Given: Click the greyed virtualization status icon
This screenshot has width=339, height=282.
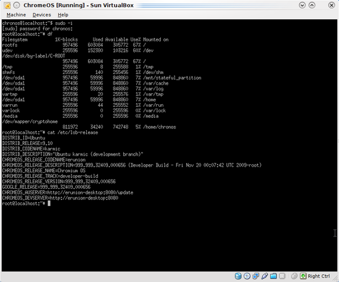Looking at the screenshot, I should pyautogui.click(x=282, y=276).
